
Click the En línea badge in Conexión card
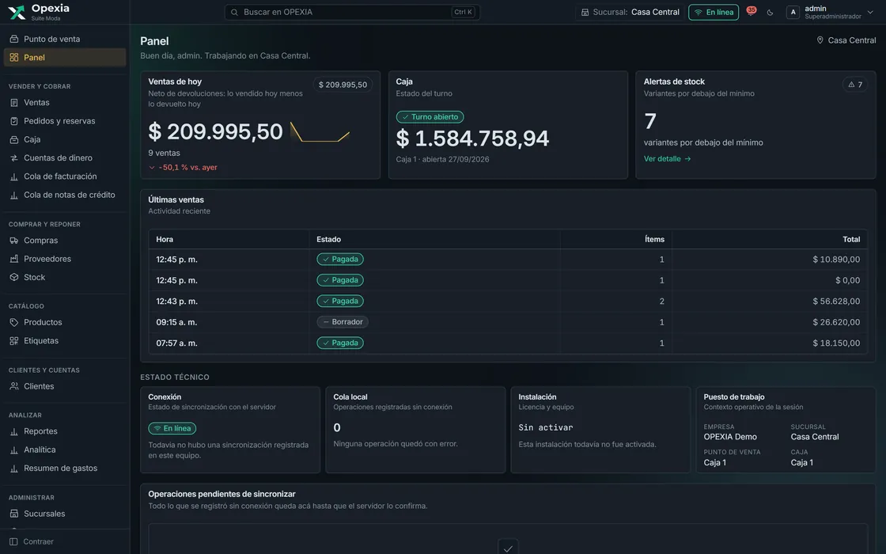click(172, 428)
